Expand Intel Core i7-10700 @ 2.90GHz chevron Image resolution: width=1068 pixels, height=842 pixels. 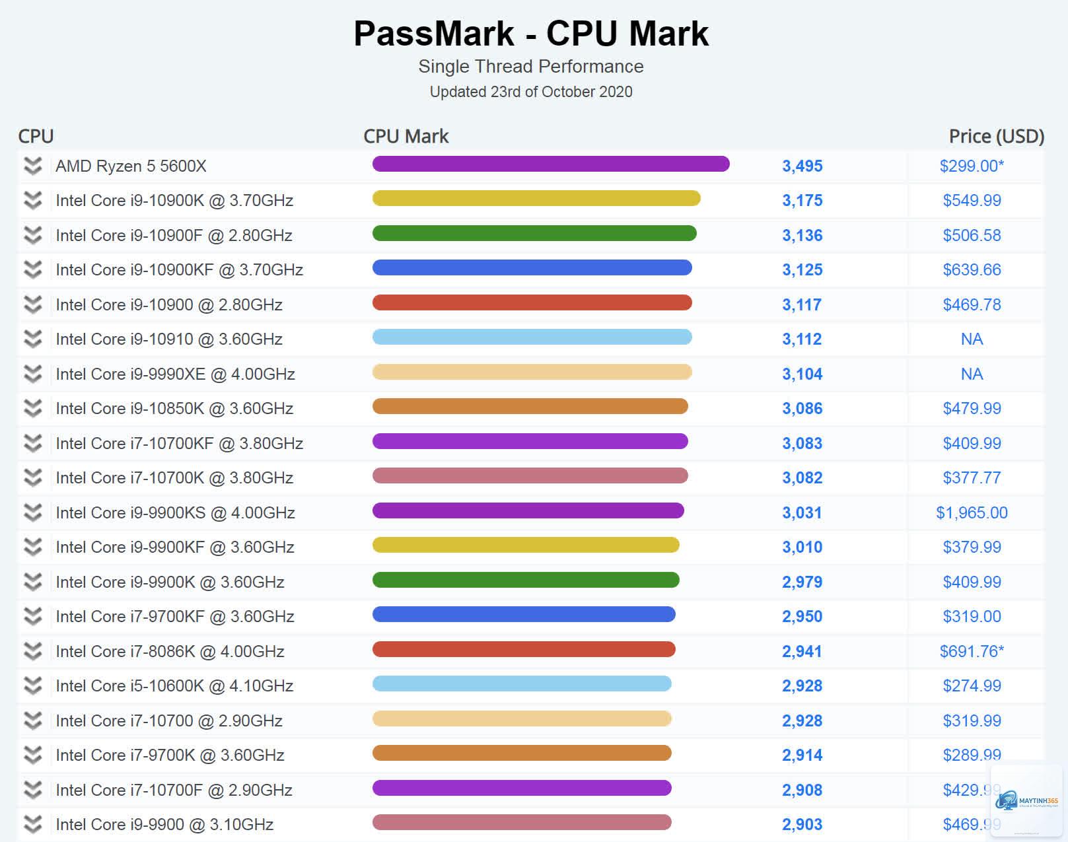click(32, 720)
